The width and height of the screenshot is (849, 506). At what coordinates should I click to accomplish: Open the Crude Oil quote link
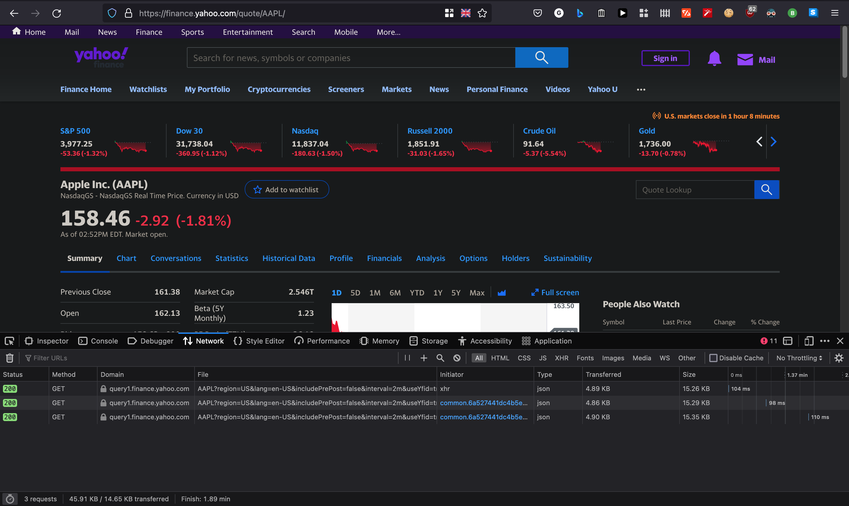pyautogui.click(x=539, y=131)
